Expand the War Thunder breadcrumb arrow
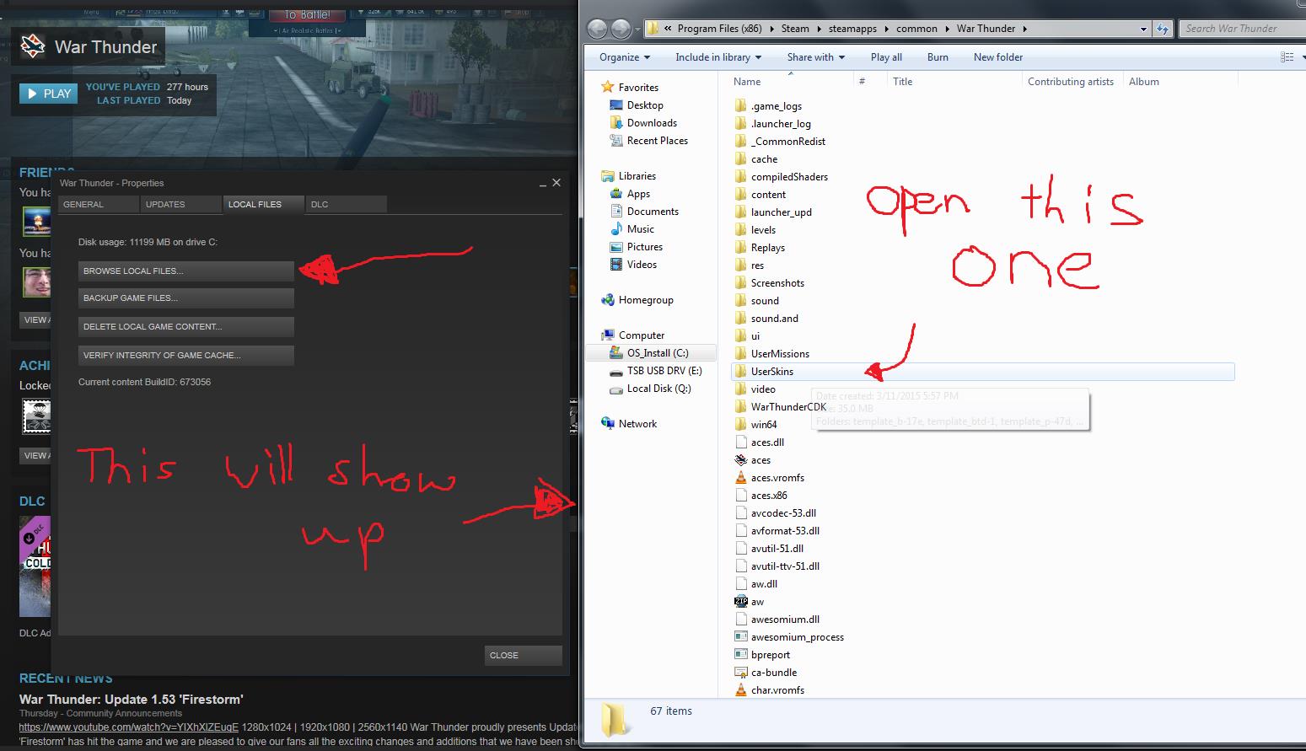Viewport: 1306px width, 751px height. coord(1025,29)
